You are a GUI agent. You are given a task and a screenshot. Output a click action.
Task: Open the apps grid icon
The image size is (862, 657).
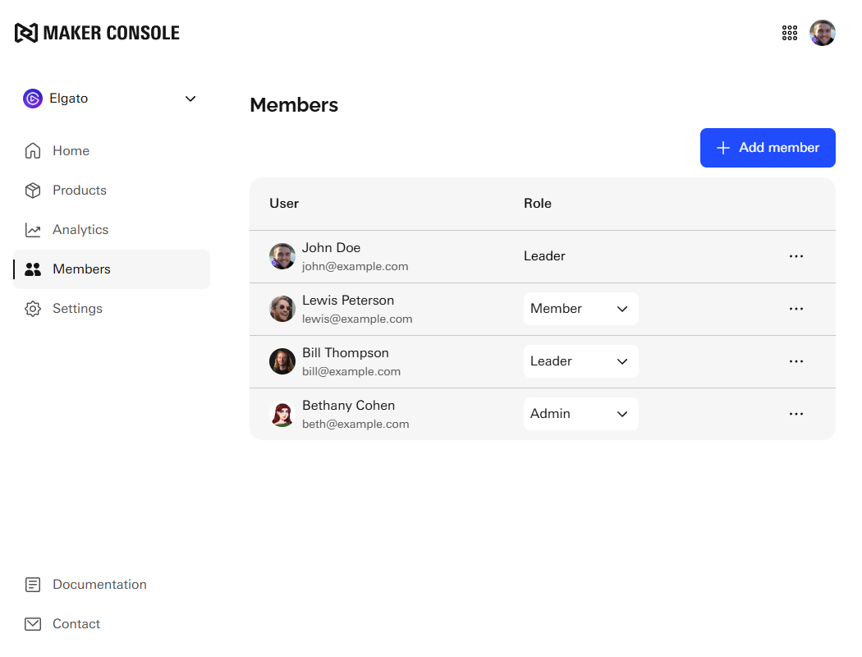[x=790, y=33]
